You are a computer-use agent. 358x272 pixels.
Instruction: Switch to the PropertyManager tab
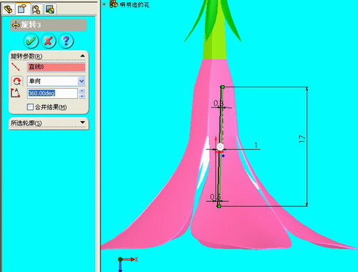pyautogui.click(x=22, y=9)
